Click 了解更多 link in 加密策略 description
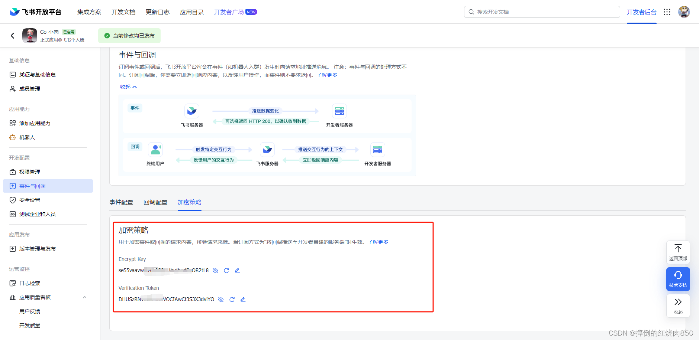 378,242
